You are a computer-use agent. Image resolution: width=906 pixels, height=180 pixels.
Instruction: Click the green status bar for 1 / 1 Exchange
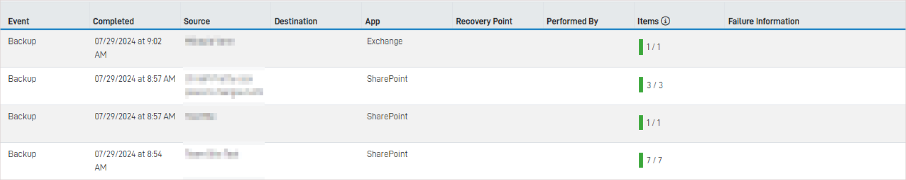tap(641, 47)
